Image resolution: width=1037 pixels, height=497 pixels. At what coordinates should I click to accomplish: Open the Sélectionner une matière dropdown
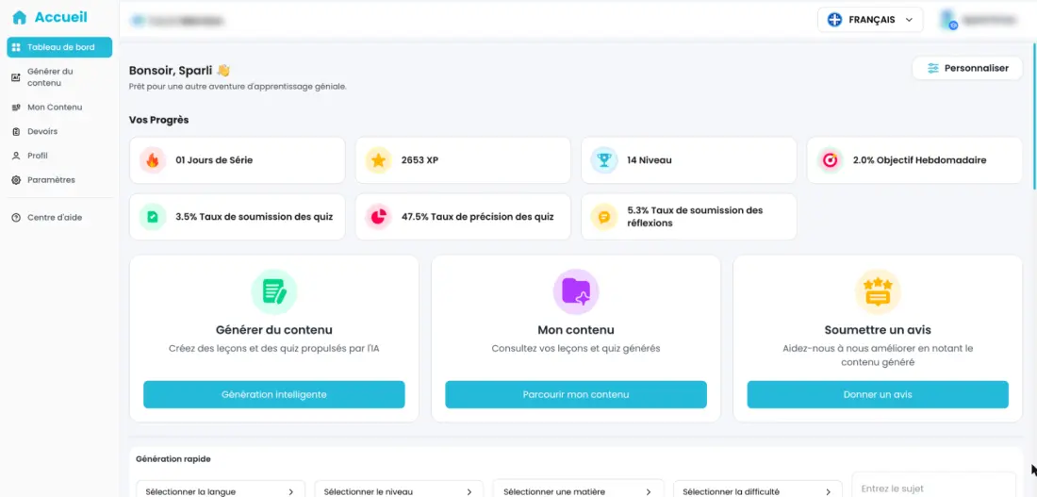(x=579, y=489)
